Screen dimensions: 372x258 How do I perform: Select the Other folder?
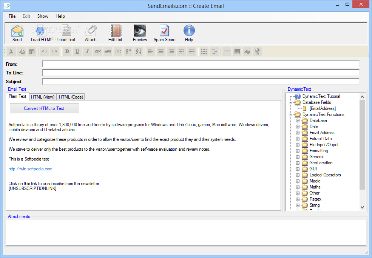pyautogui.click(x=314, y=193)
